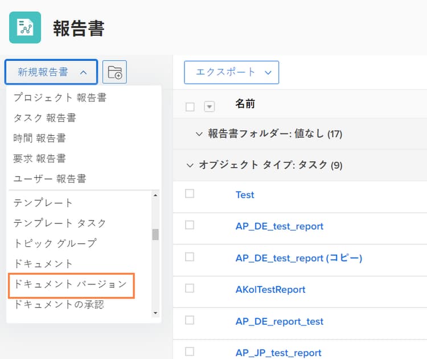Check the box for the Test report
The width and height of the screenshot is (427, 359).
pyautogui.click(x=190, y=194)
